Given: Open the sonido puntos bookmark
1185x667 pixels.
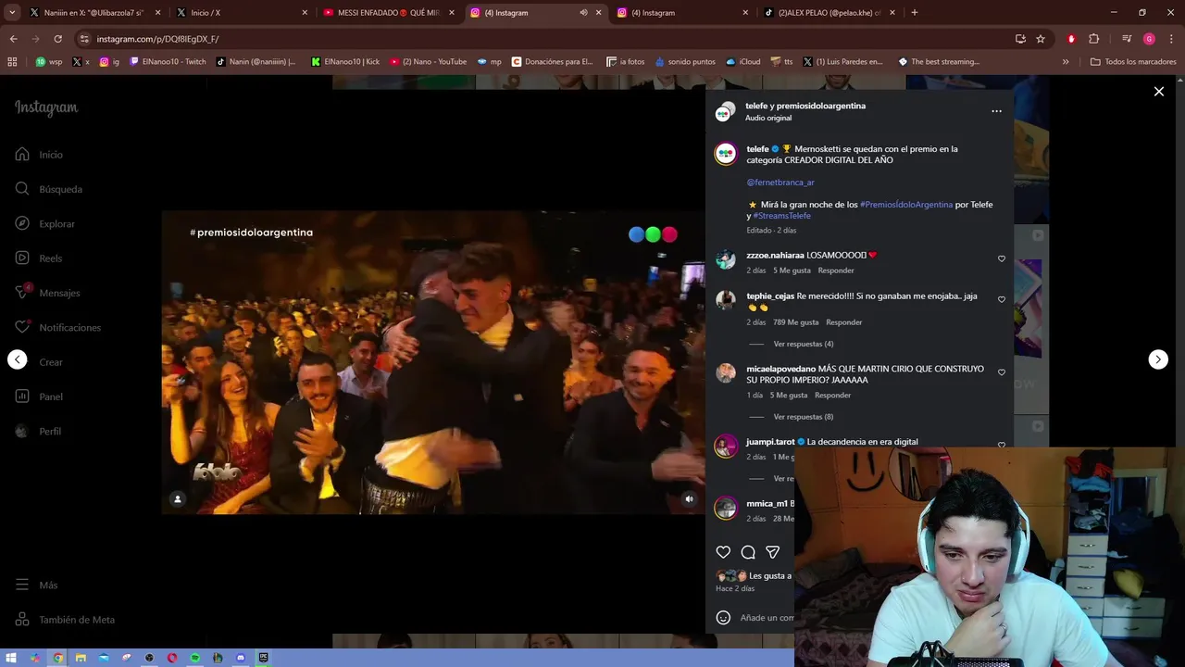Looking at the screenshot, I should coord(685,62).
